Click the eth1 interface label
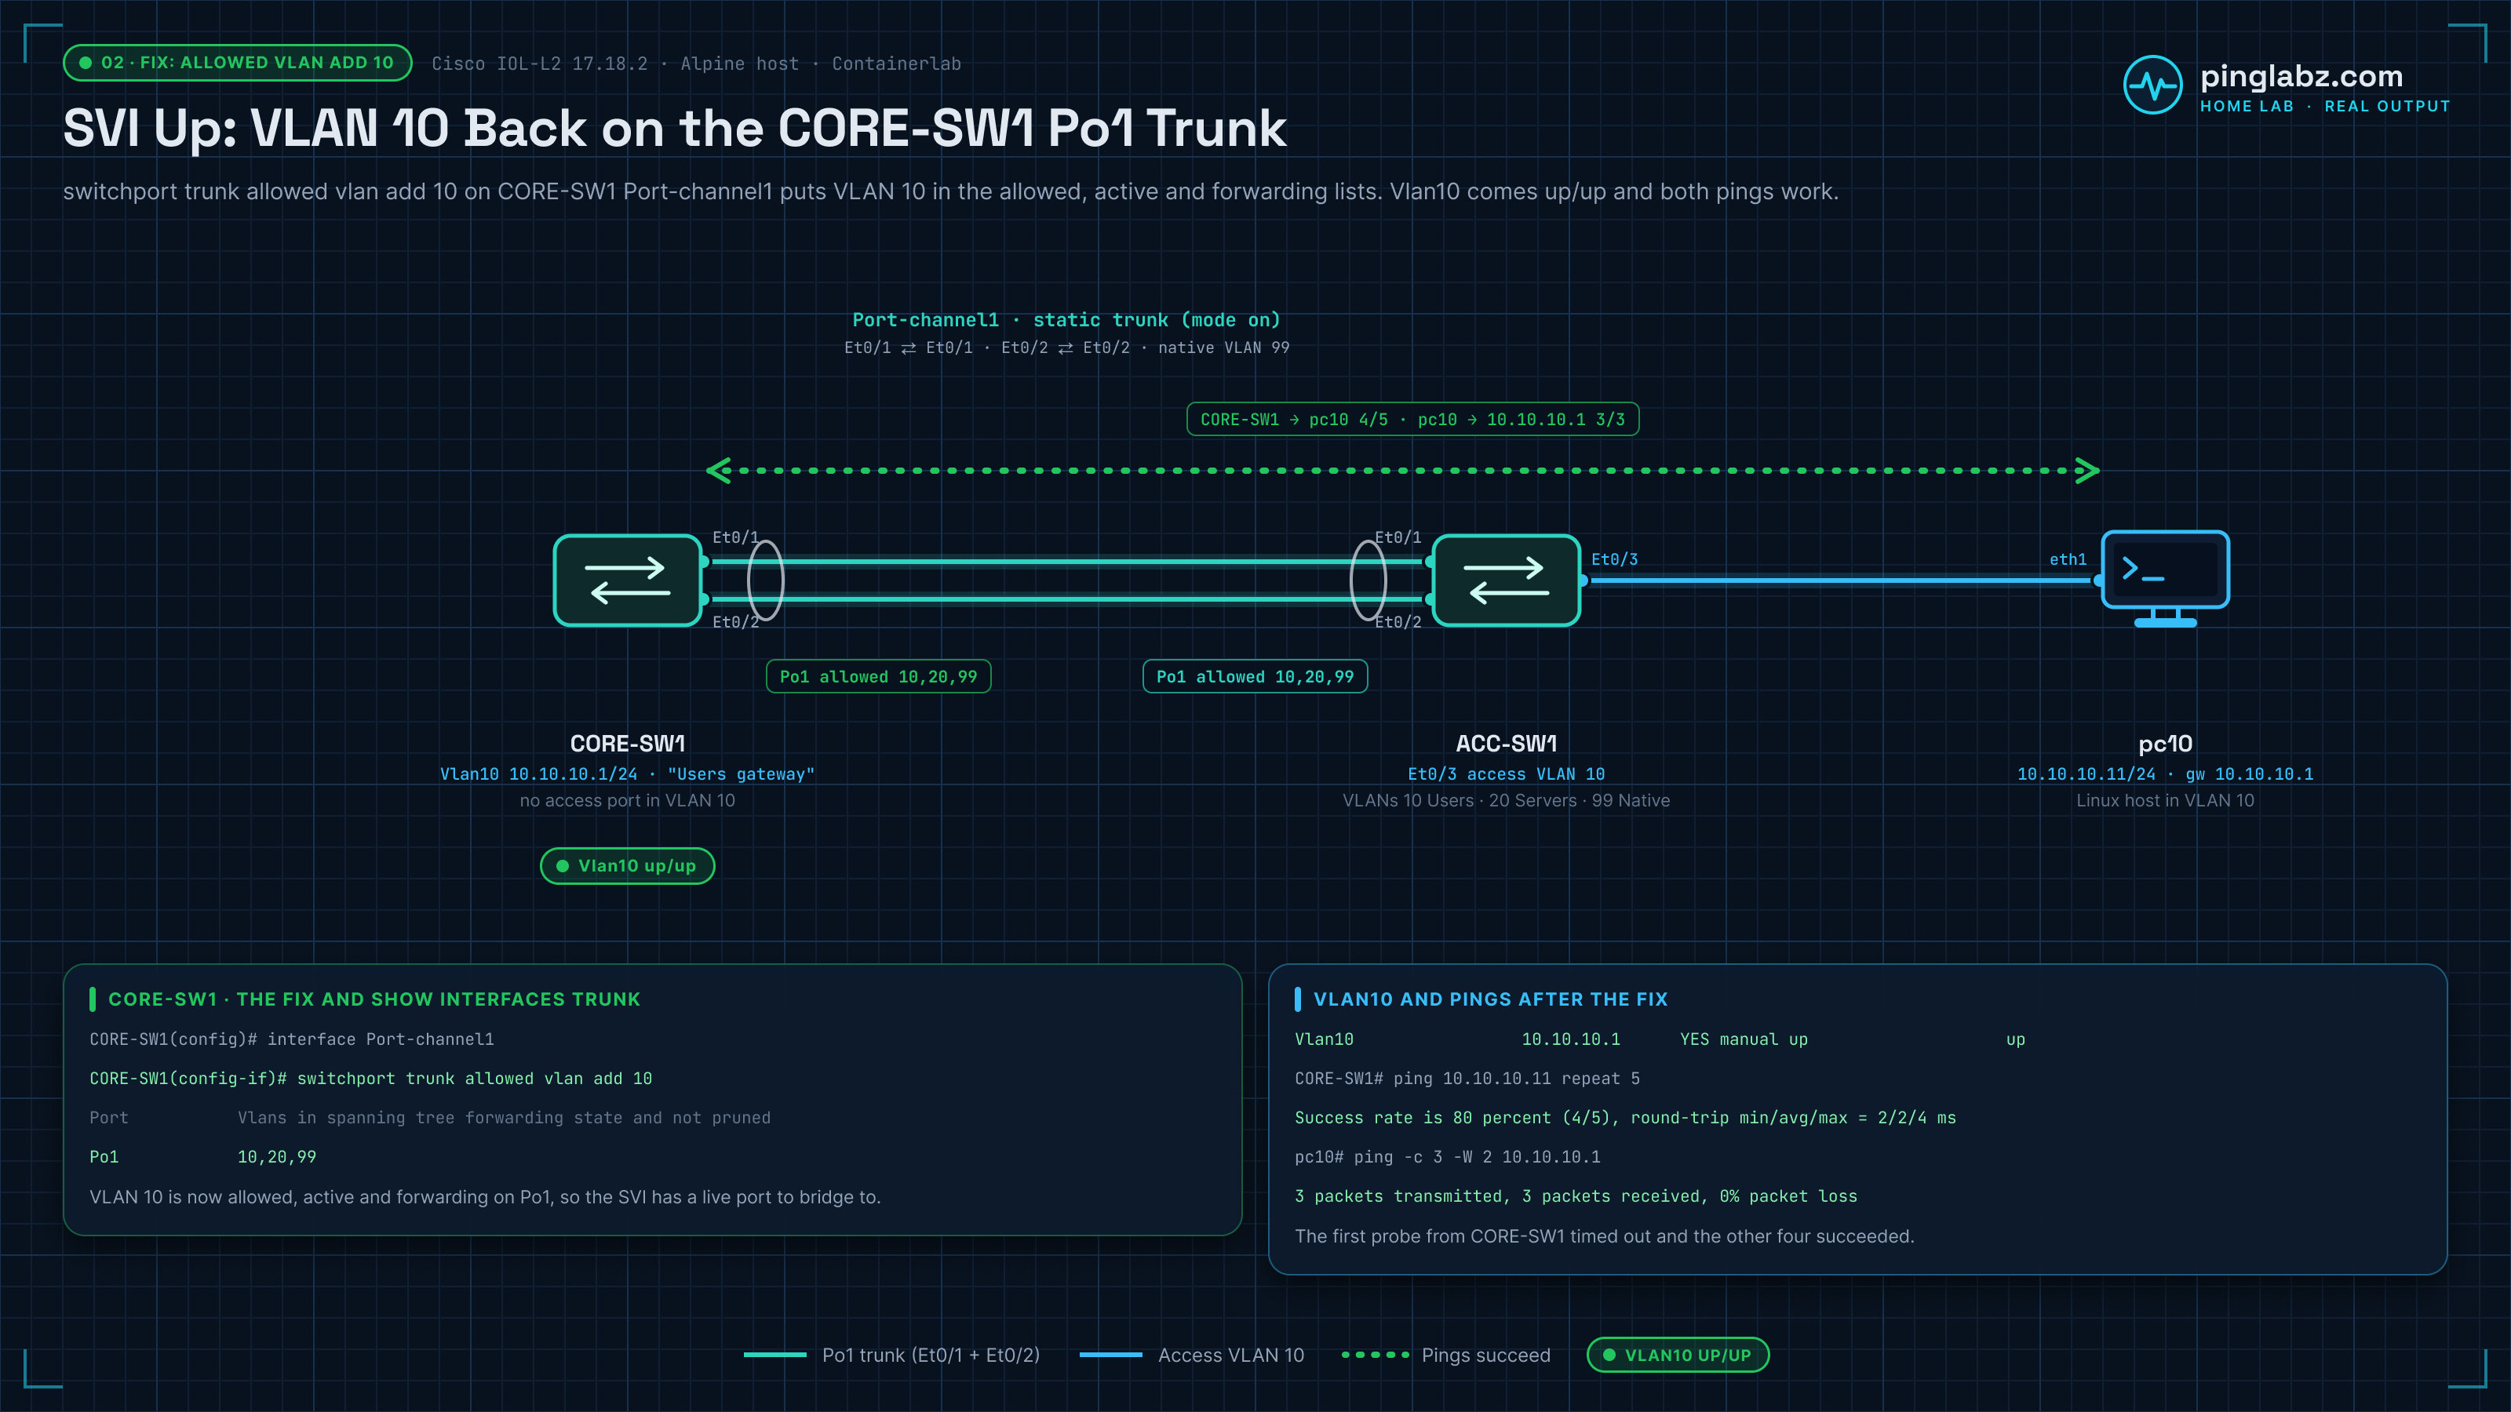2511x1412 pixels. pos(2068,559)
